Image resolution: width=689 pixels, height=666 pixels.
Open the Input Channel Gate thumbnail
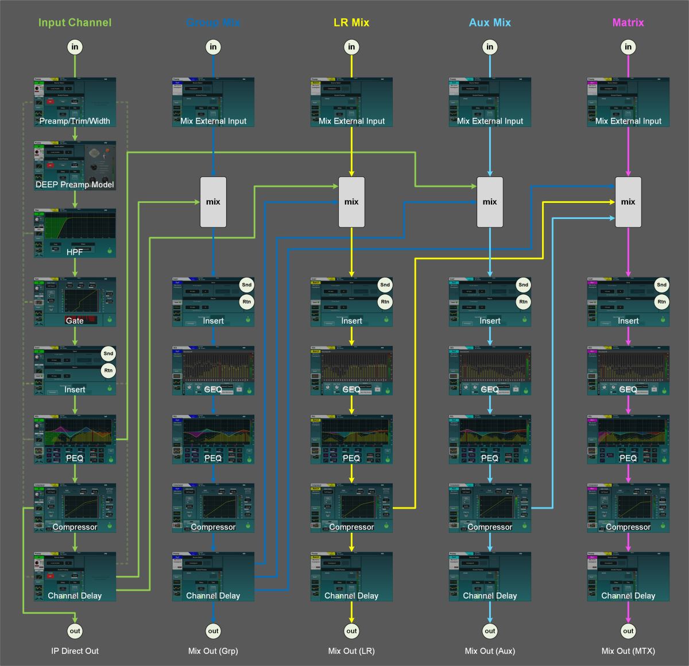(x=75, y=302)
